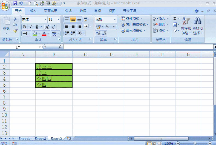The height and width of the screenshot is (145, 216).
Task: Open the Sheet1 worksheet tab
Action: pyautogui.click(x=24, y=138)
